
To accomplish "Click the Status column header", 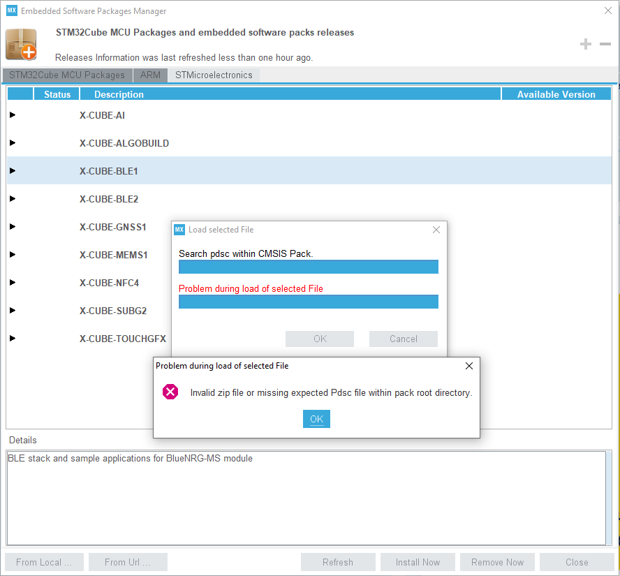I will (57, 94).
